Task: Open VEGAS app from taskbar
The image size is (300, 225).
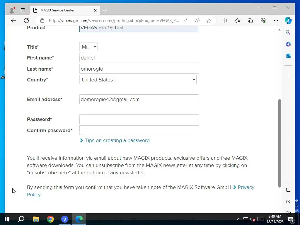Action: click(x=65, y=219)
